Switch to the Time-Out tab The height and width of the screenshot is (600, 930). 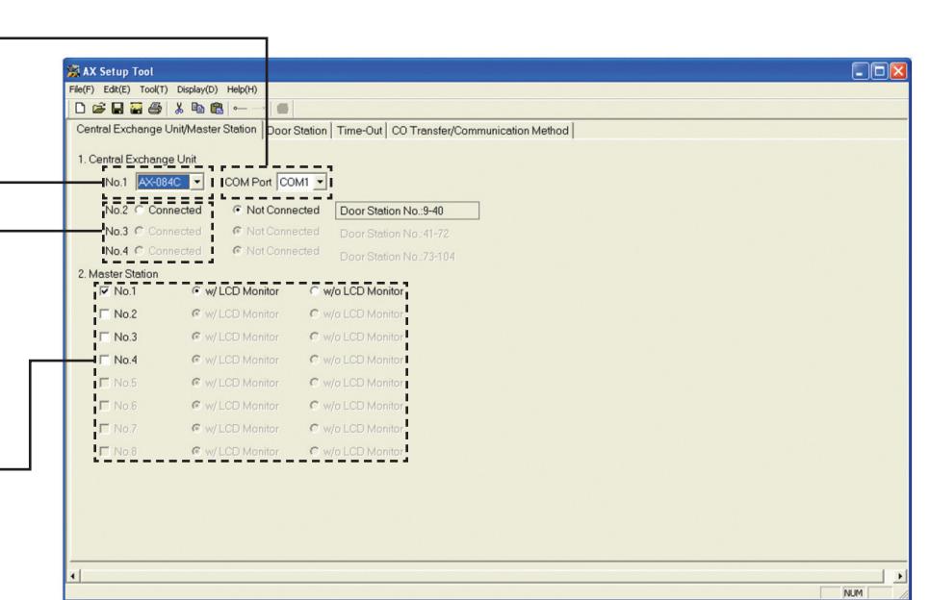[x=359, y=131]
